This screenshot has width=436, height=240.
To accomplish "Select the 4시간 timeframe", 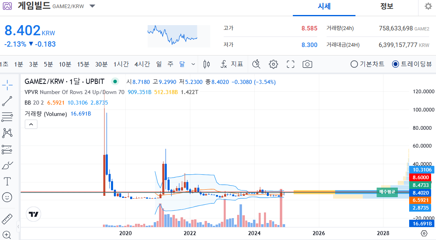I will [142, 64].
